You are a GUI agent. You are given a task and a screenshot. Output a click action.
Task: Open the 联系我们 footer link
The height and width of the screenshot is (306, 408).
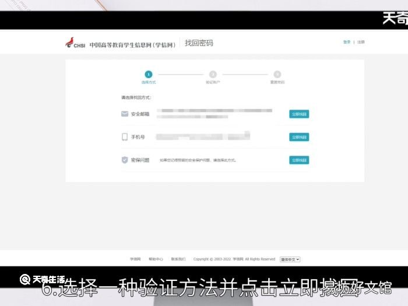click(x=178, y=259)
